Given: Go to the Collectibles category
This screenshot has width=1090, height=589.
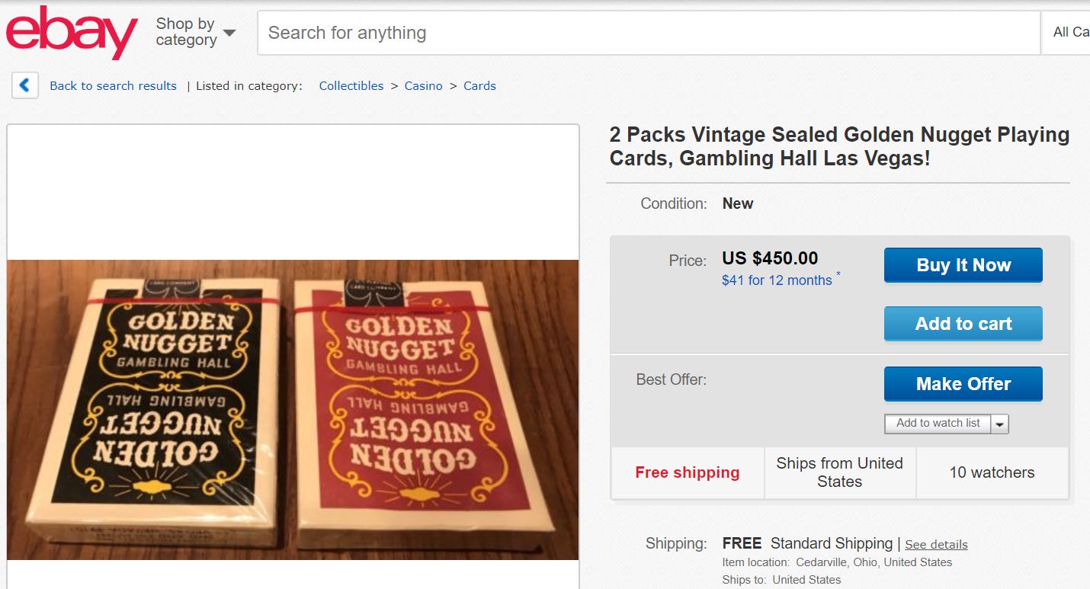Looking at the screenshot, I should point(351,86).
